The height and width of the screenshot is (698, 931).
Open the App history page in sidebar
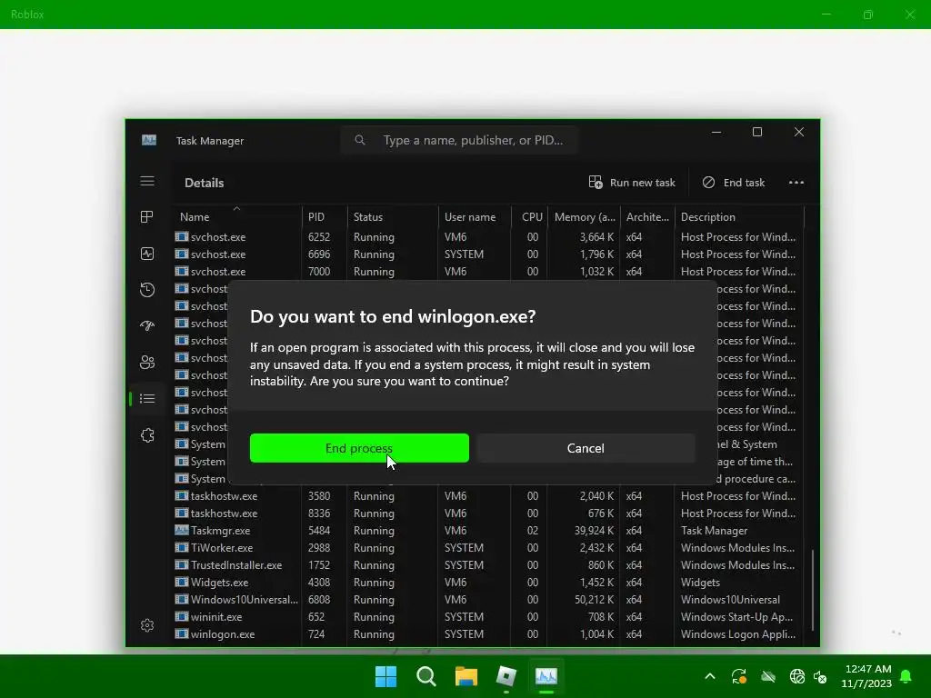point(147,290)
